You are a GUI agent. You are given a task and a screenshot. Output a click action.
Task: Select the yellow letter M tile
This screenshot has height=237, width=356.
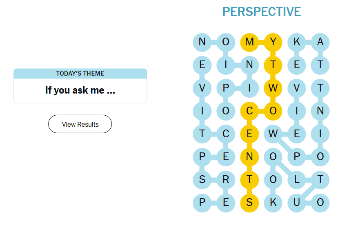[249, 42]
